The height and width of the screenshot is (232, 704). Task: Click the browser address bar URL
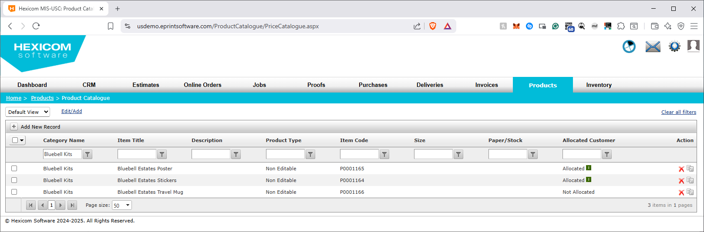pos(228,26)
